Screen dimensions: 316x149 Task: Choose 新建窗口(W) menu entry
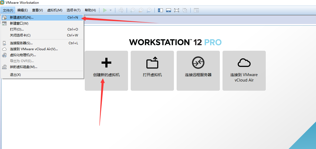pos(42,23)
